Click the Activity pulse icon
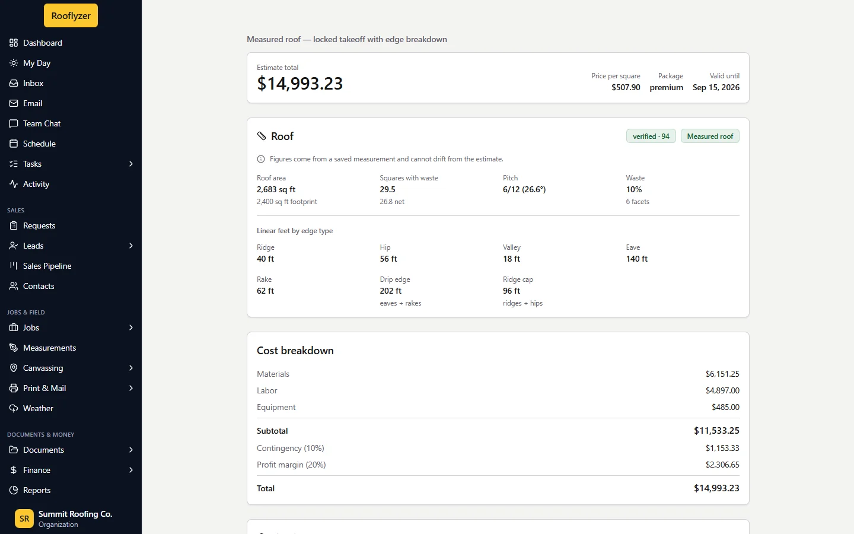The image size is (854, 534). (14, 184)
